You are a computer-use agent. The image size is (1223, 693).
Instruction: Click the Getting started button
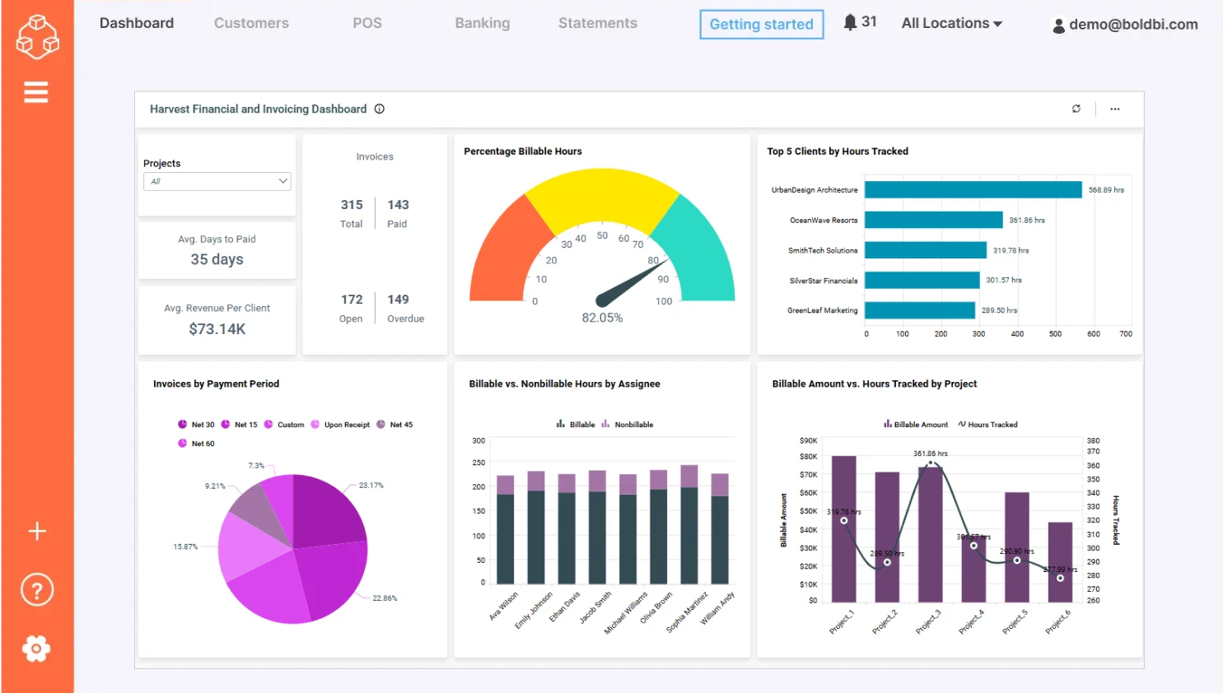click(x=760, y=25)
